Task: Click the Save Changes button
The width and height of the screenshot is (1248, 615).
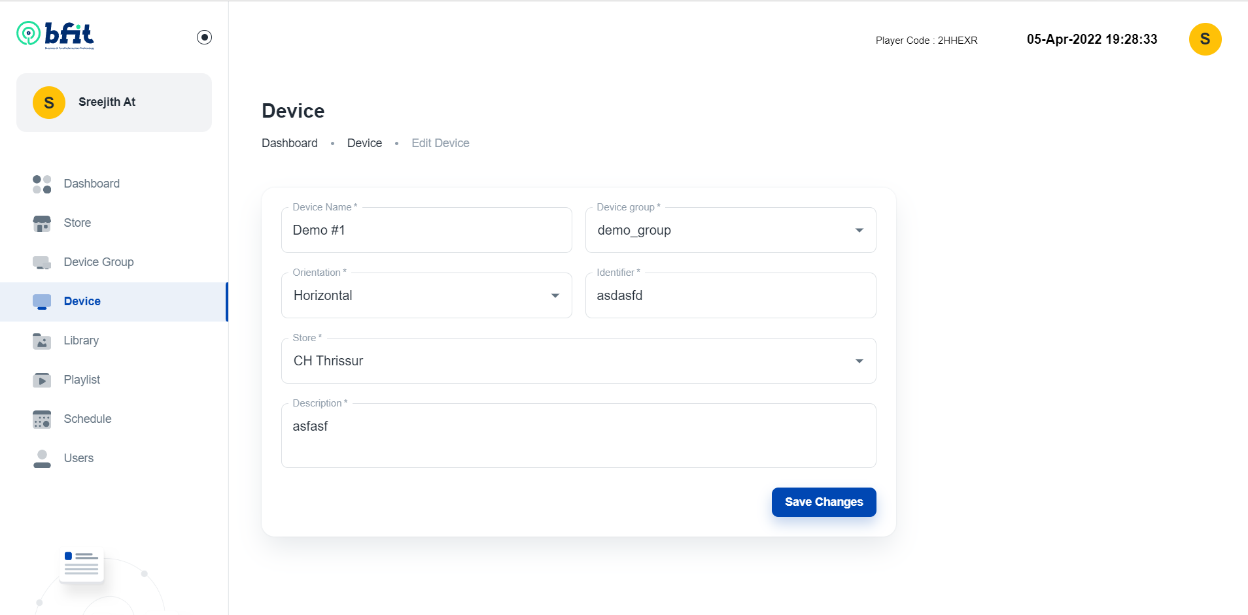Action: pos(824,502)
